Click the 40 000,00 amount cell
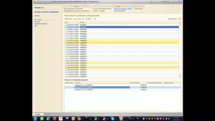This screenshot has height=121, width=215. (x=138, y=90)
